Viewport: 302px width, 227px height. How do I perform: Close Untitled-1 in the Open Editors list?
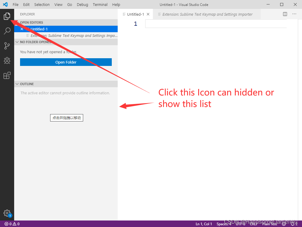click(x=22, y=29)
